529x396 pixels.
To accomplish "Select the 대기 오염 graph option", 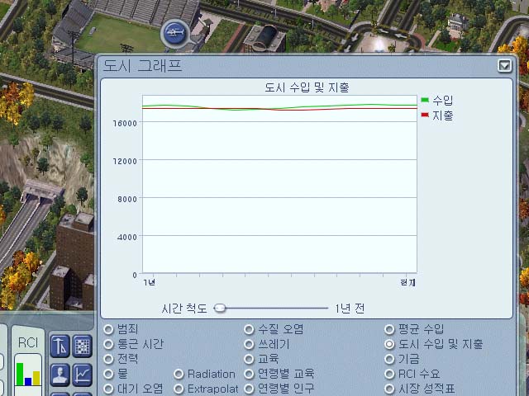I will (x=108, y=389).
